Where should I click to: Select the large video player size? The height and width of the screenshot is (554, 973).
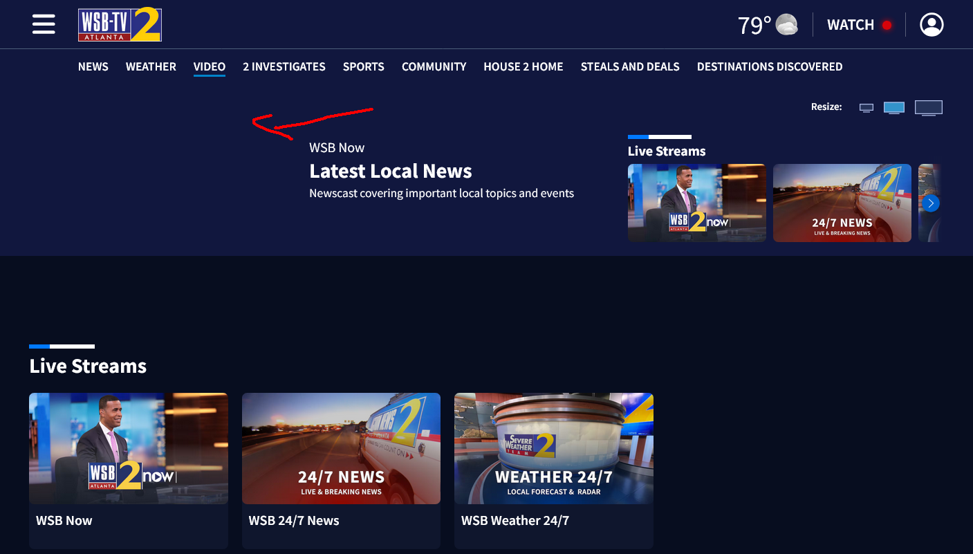point(929,107)
